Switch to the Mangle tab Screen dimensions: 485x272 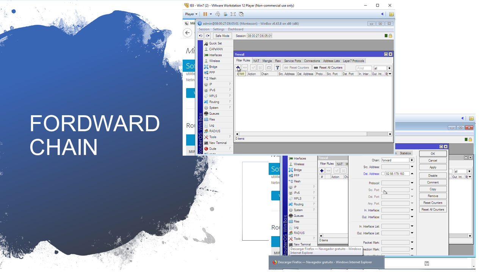267,61
